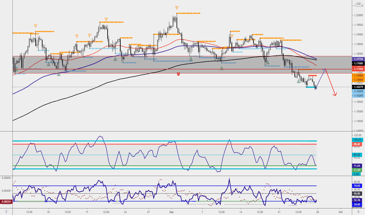Click the red event marker icon below Sep 1 candles
The width and height of the screenshot is (365, 215).
178,74
